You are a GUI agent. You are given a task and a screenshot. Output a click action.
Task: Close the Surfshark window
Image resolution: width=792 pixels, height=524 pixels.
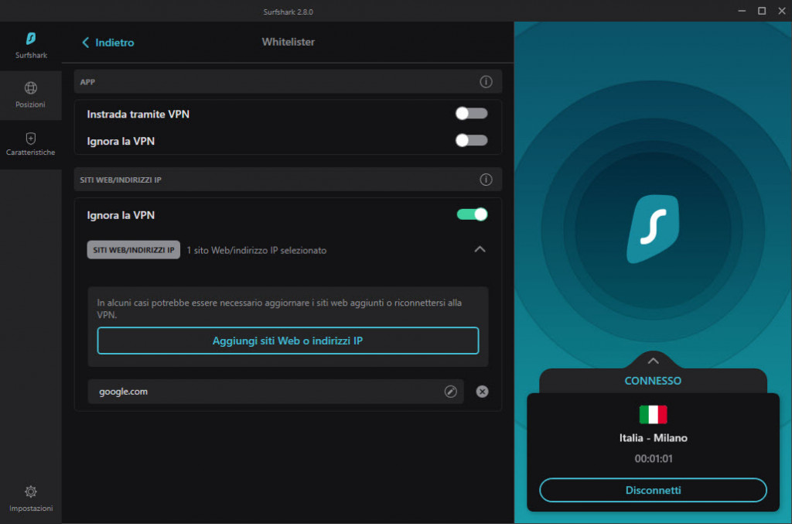coord(782,11)
